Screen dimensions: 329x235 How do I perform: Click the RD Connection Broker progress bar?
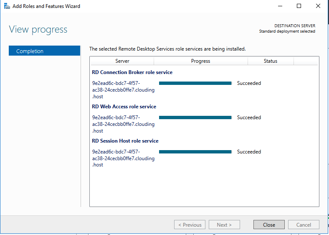195,83
